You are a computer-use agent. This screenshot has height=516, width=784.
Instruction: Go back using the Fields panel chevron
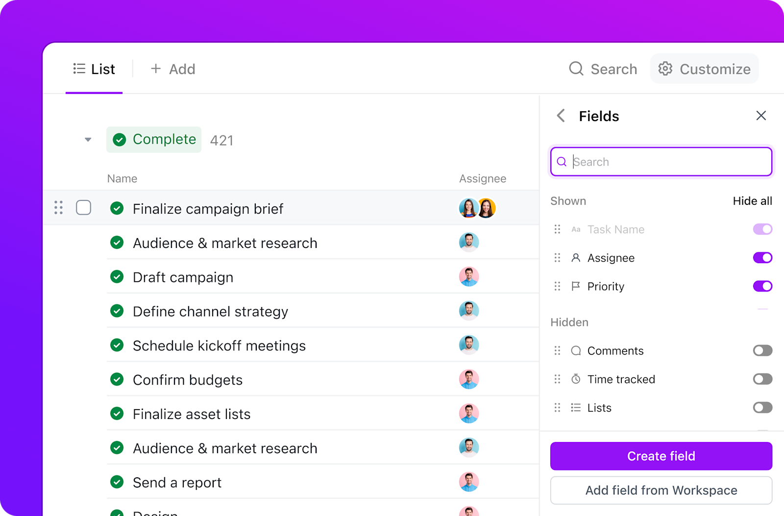(561, 116)
